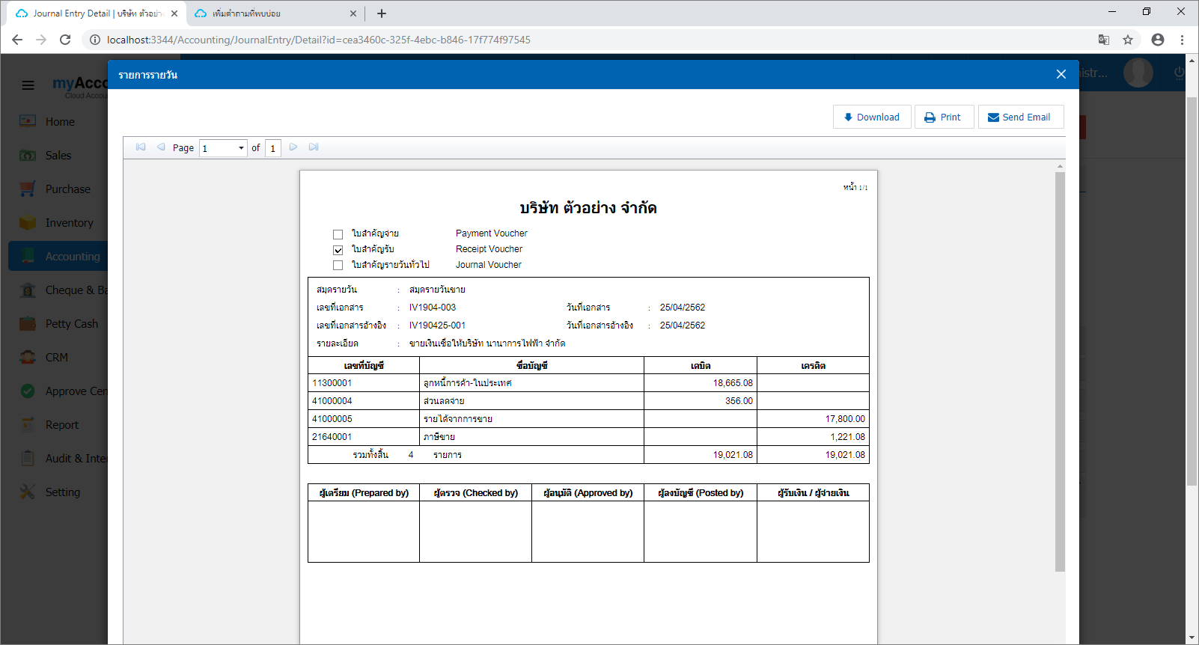Click the Home sidebar icon

28,121
